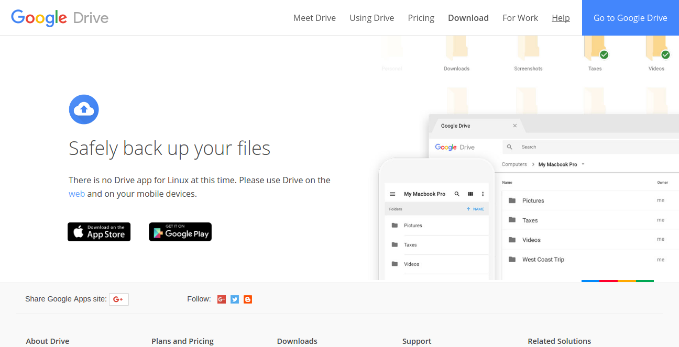Open the Help nav link
Image resolution: width=679 pixels, height=347 pixels.
coord(561,18)
